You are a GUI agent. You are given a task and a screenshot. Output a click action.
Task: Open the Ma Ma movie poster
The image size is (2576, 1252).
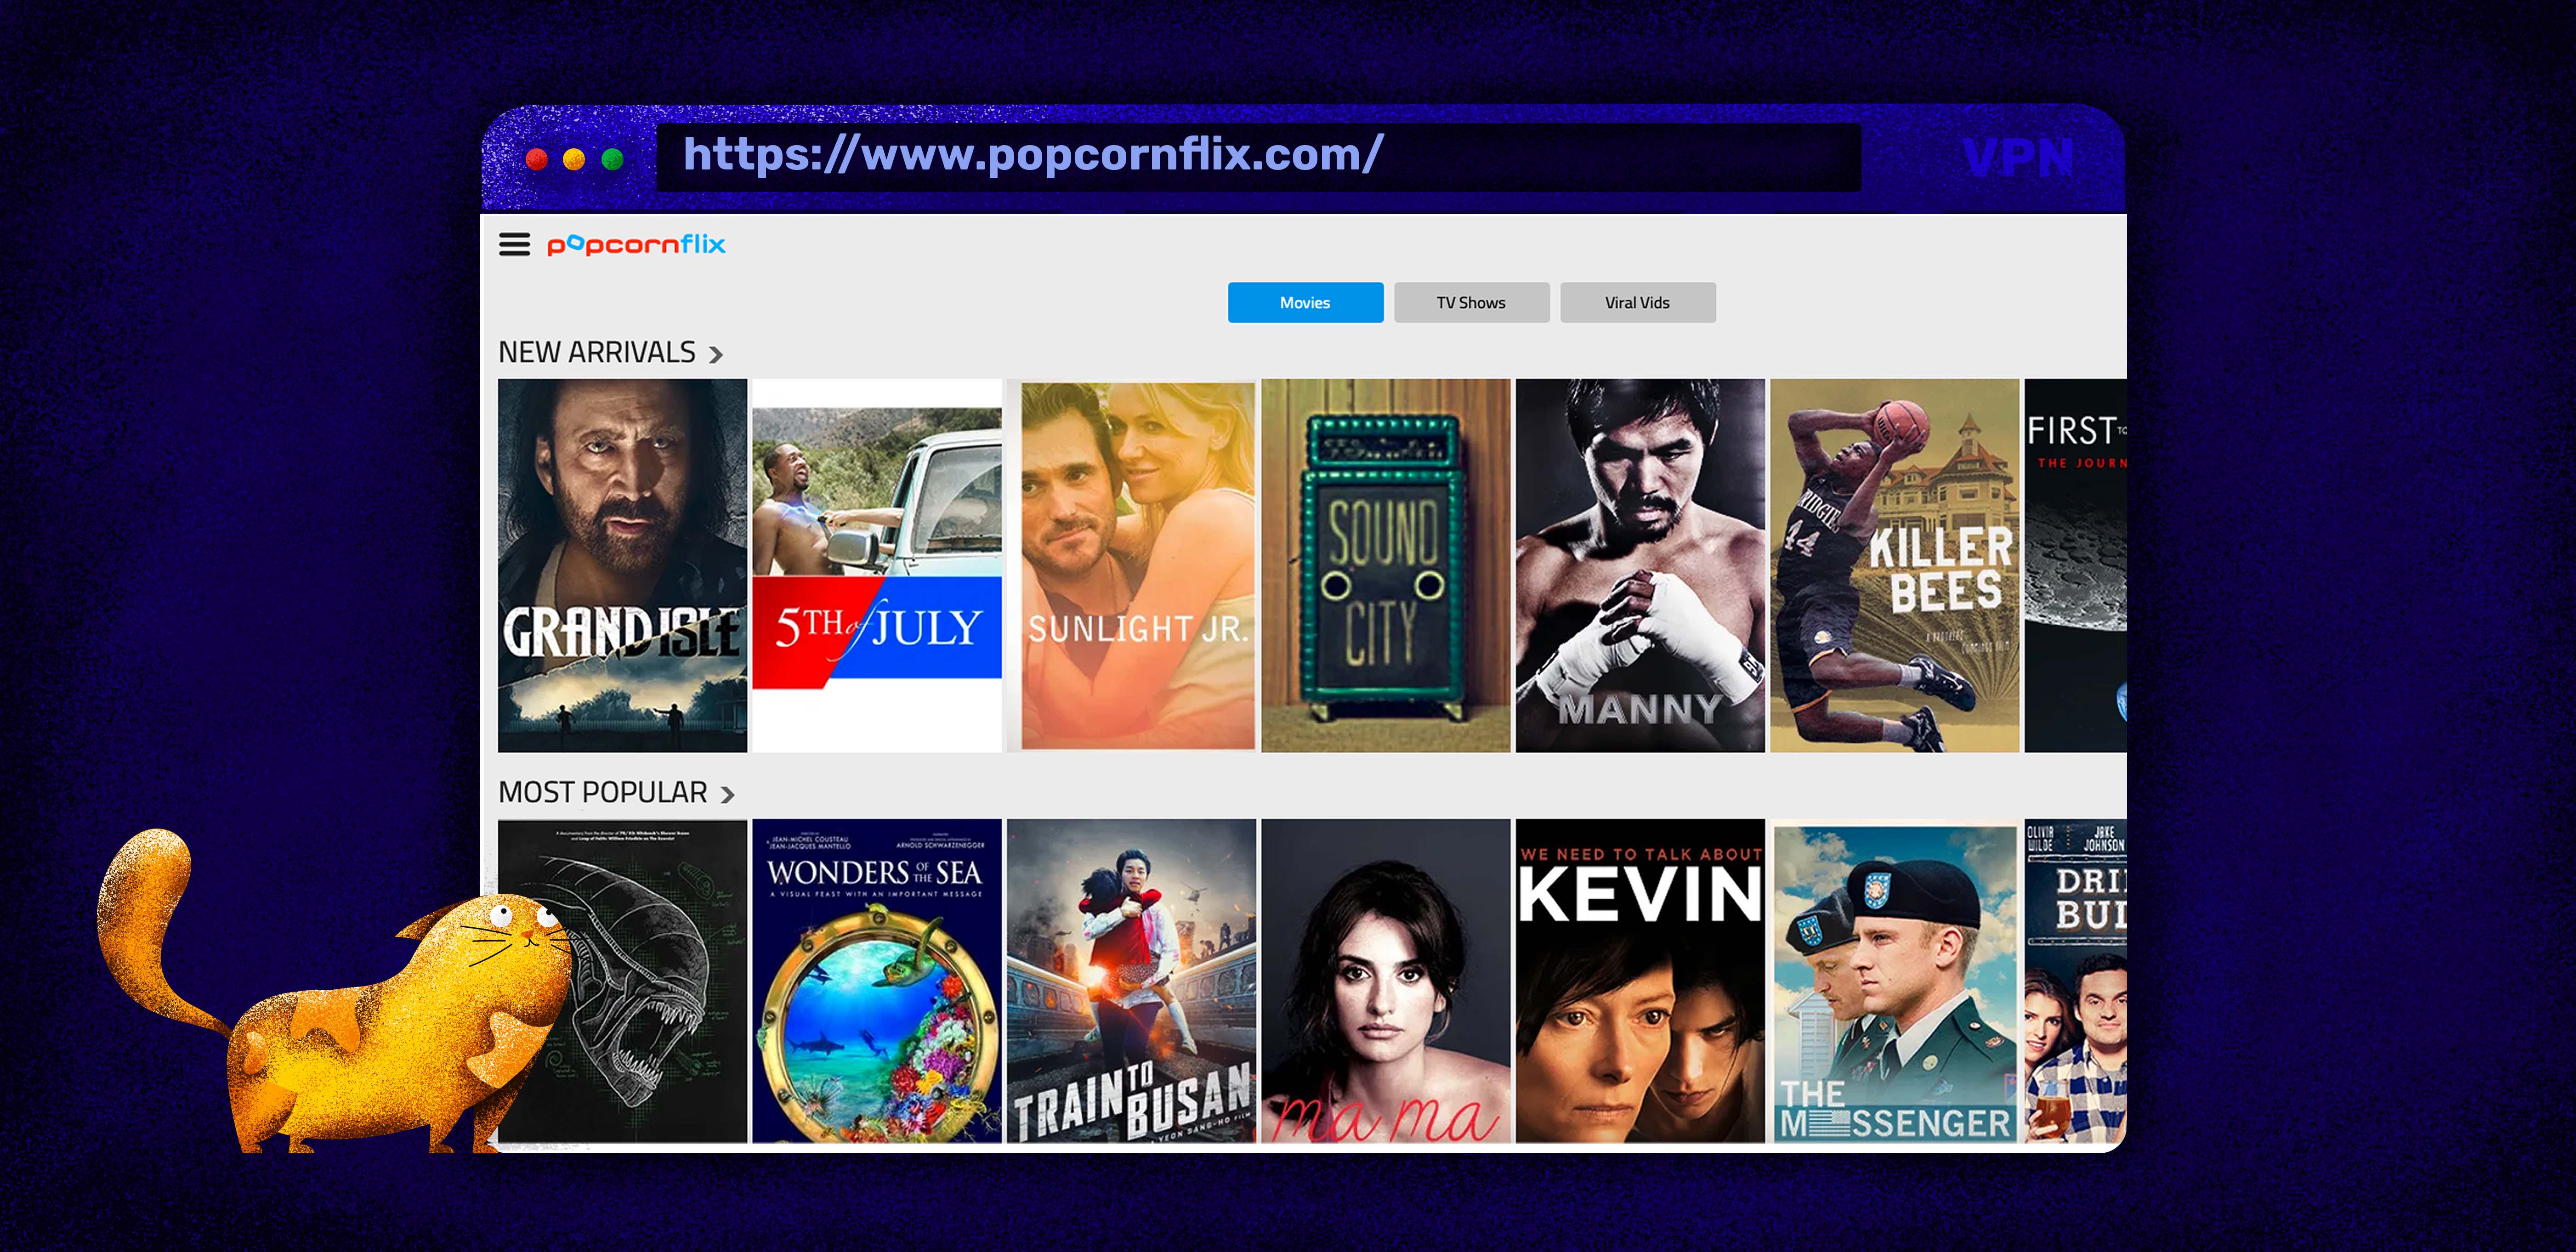[1385, 981]
